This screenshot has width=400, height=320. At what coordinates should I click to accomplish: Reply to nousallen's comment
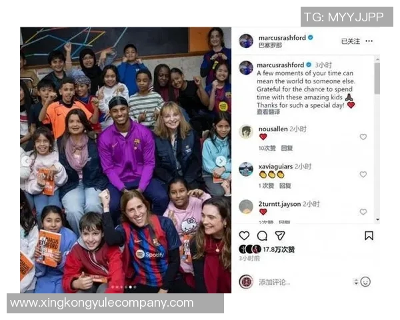287,148
